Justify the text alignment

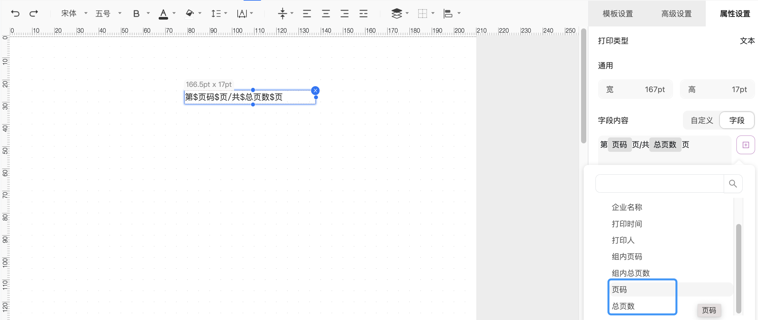(363, 13)
